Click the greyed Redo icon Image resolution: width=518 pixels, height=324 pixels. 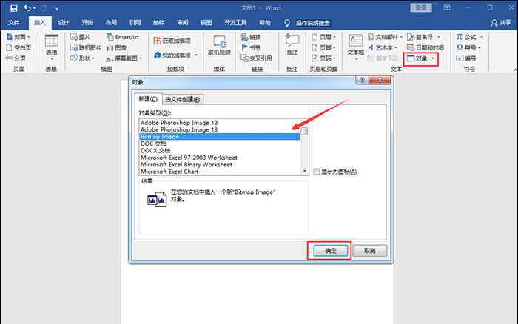[x=44, y=8]
